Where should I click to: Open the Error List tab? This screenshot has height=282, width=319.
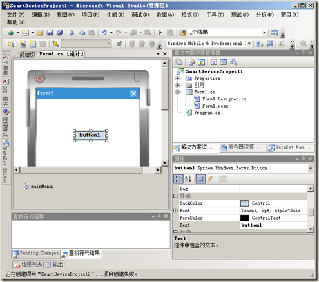28,265
